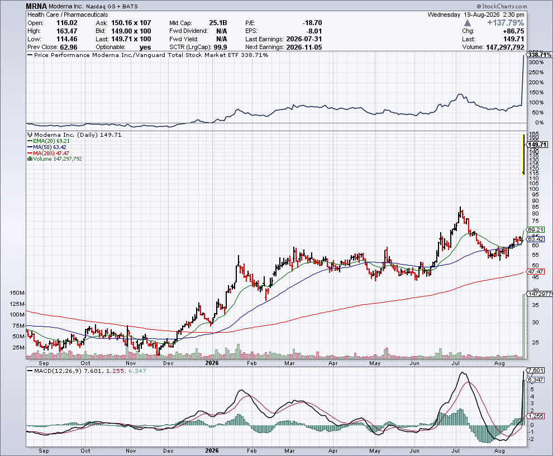Screen dimensions: 553x456
Task: Click the Prev Close 62.96 value
Action: [x=69, y=47]
